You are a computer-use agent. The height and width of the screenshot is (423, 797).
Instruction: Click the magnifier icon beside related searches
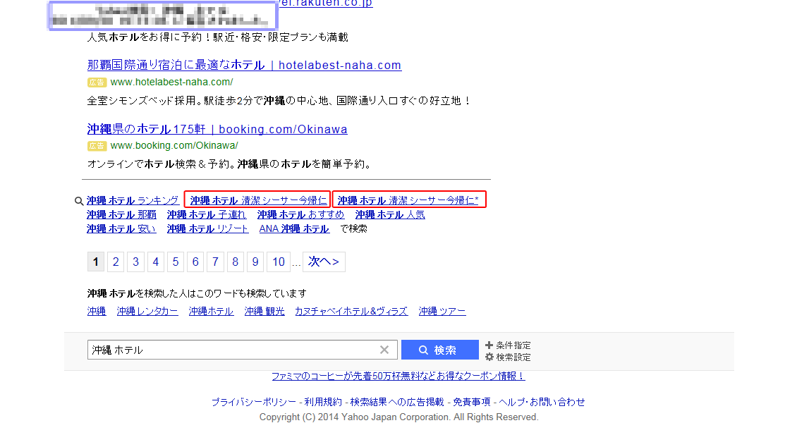click(x=79, y=201)
